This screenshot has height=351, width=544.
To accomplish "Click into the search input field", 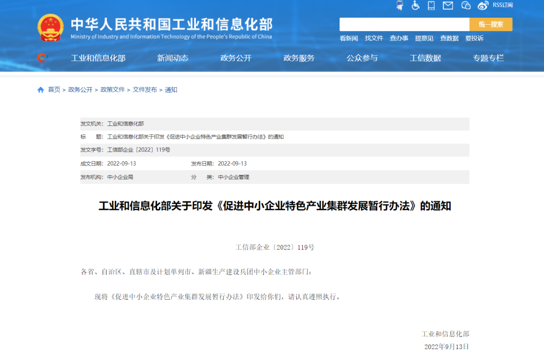I will (x=404, y=24).
